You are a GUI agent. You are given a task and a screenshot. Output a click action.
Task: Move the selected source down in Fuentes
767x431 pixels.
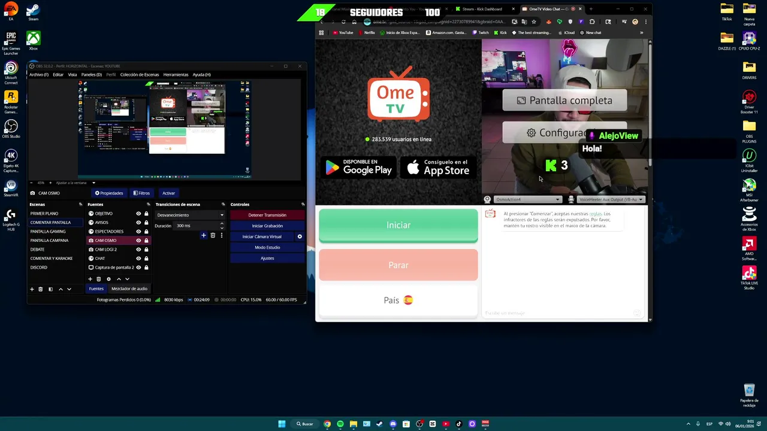click(127, 279)
